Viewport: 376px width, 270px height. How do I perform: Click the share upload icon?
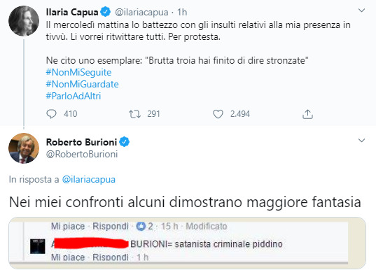click(307, 114)
